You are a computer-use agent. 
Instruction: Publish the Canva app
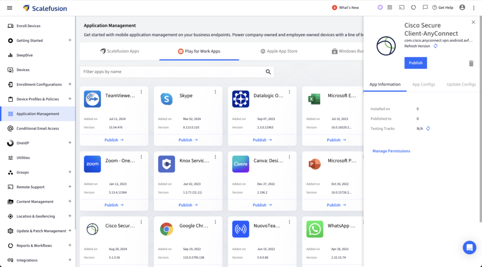[262, 205]
